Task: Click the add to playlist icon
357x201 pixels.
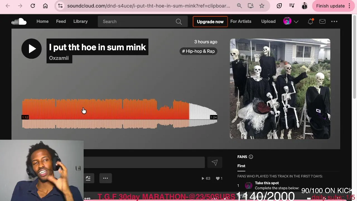Action: click(88, 178)
